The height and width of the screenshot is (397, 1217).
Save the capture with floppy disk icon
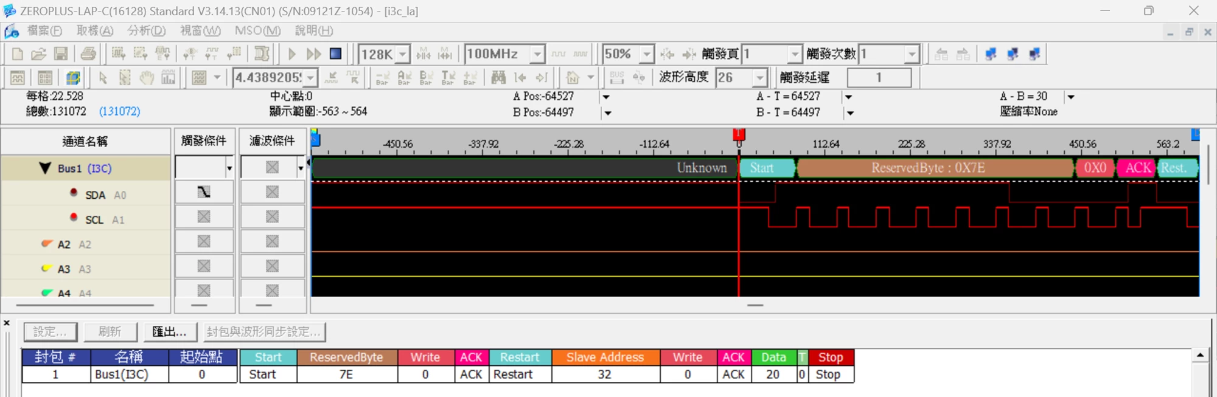tap(61, 54)
